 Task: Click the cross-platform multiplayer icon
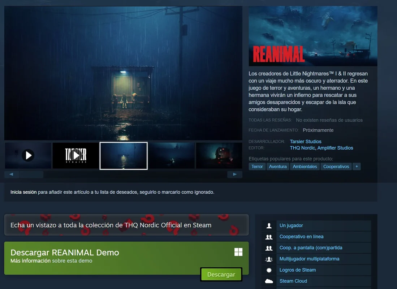point(269,259)
